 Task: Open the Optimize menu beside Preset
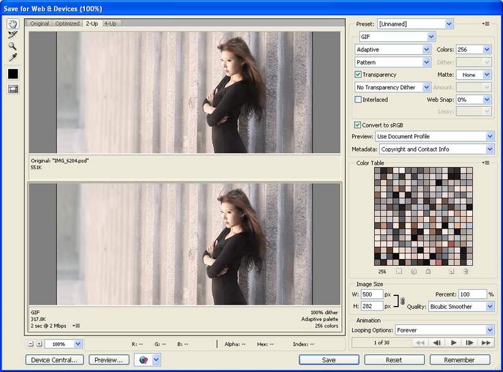(485, 24)
